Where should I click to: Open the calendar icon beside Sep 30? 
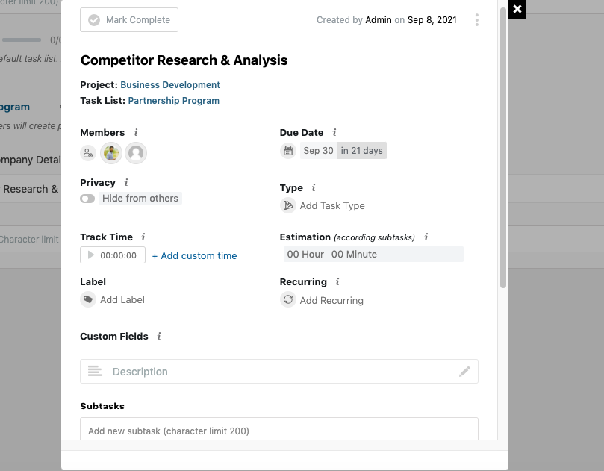coord(288,150)
